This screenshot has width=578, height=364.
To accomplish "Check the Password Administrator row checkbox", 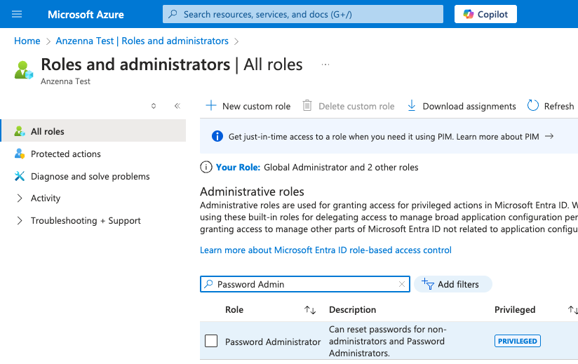I will (x=211, y=341).
